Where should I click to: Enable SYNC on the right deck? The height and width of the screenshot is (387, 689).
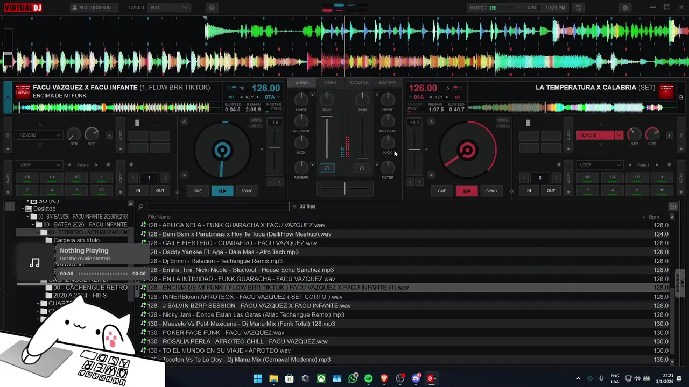pyautogui.click(x=491, y=191)
